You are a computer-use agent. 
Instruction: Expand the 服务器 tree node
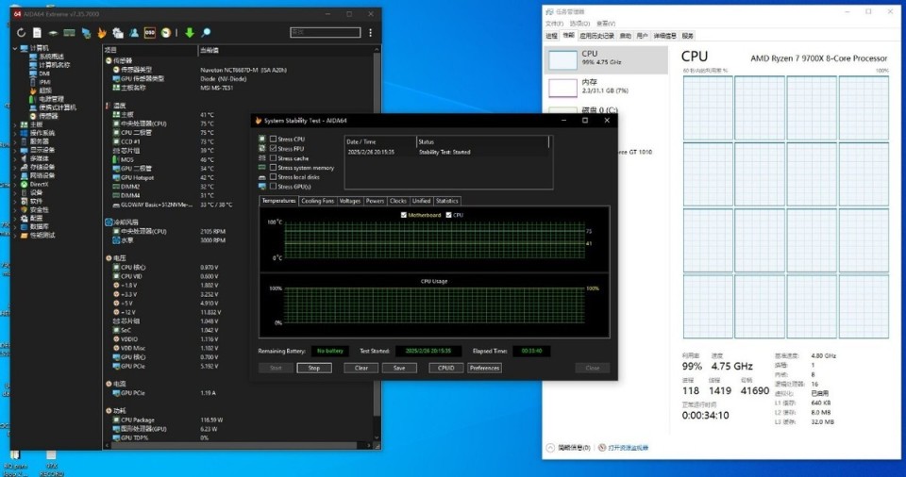15,141
